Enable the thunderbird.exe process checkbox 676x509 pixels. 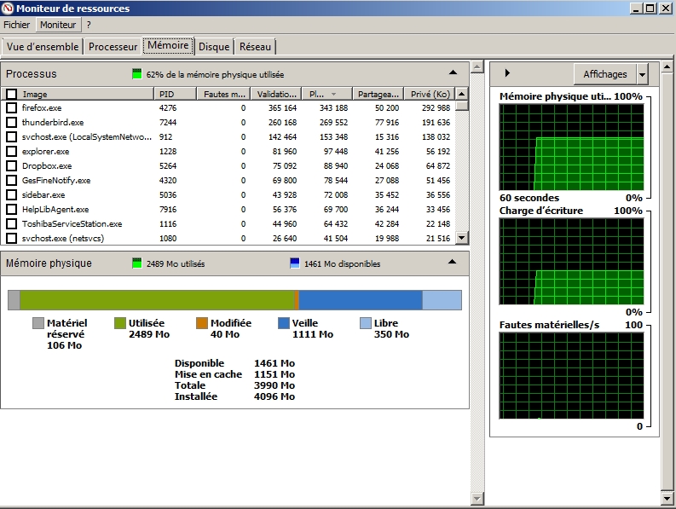(12, 123)
